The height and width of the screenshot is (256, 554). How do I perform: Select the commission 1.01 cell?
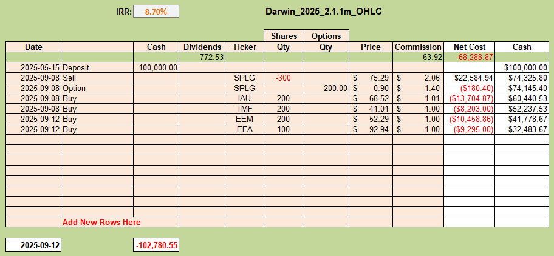(419, 99)
